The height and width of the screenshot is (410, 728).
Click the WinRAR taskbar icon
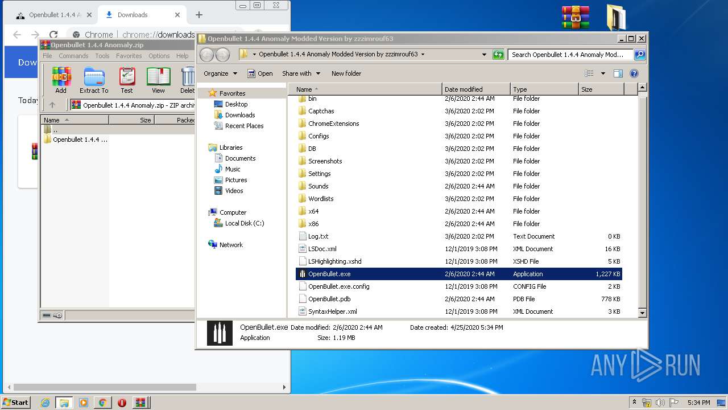(x=140, y=403)
